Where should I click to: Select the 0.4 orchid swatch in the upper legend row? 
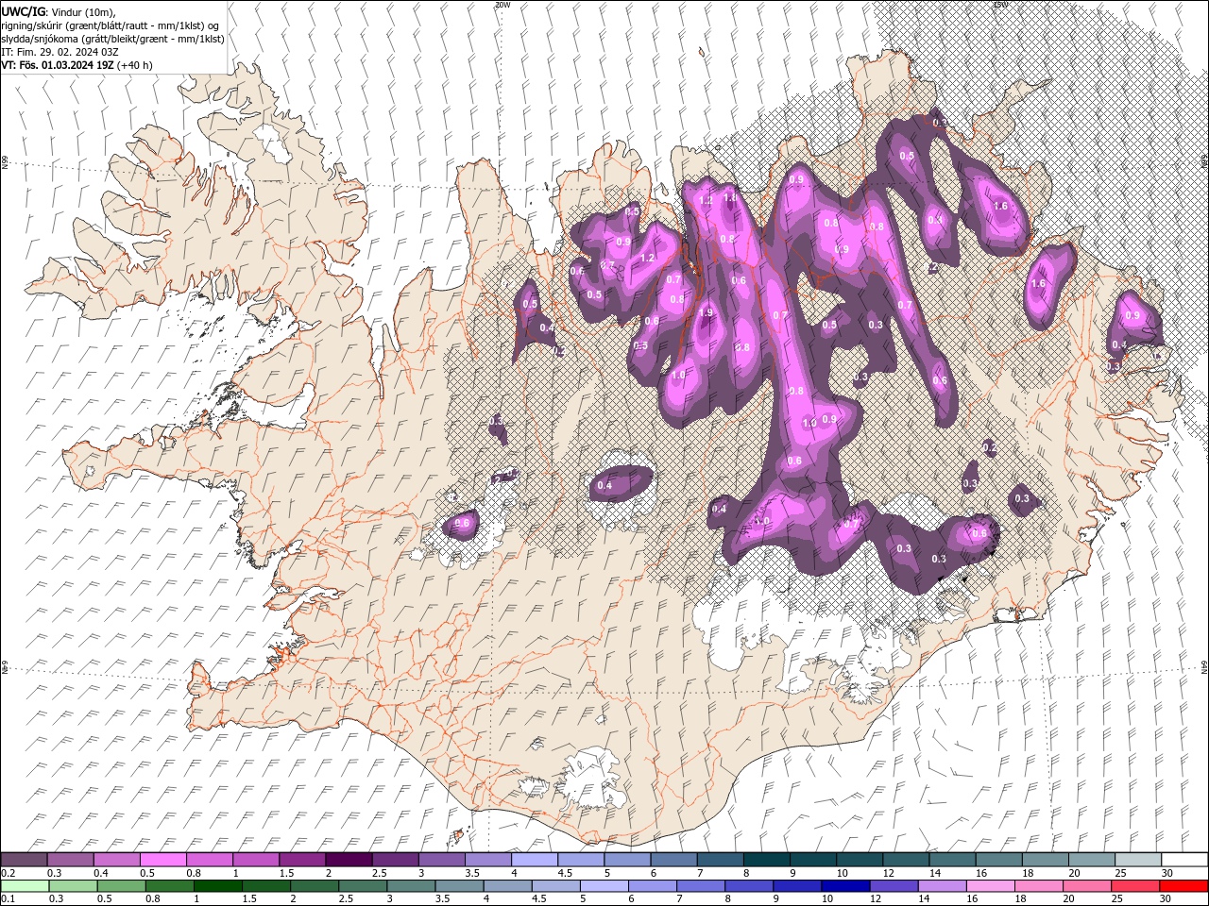116,859
